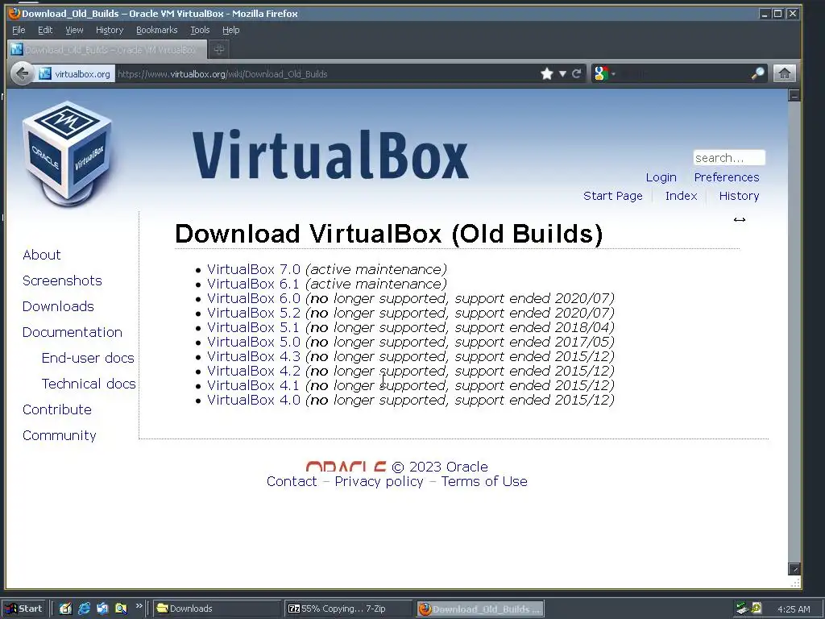The height and width of the screenshot is (619, 825).
Task: Open Technical docs link
Action: click(x=89, y=384)
